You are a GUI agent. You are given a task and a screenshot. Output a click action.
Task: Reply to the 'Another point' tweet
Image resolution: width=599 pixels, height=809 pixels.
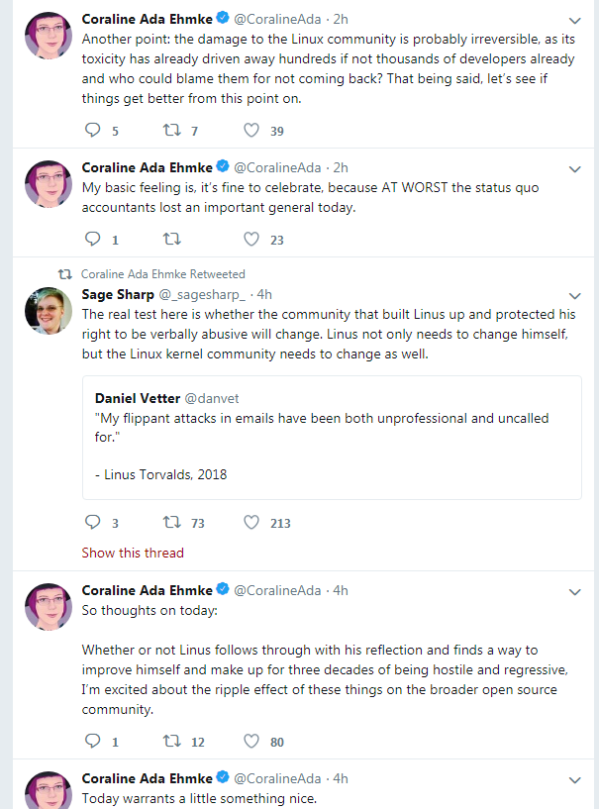[94, 131]
